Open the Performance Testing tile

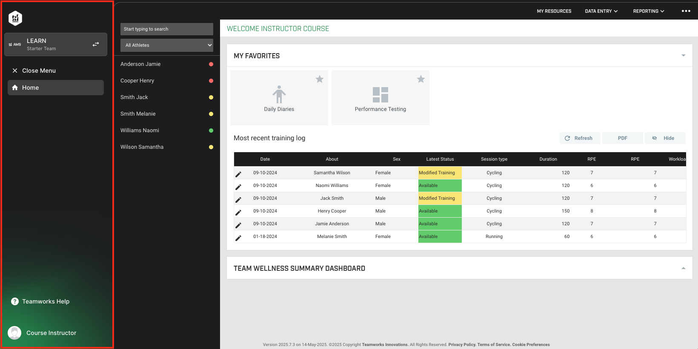pos(380,98)
